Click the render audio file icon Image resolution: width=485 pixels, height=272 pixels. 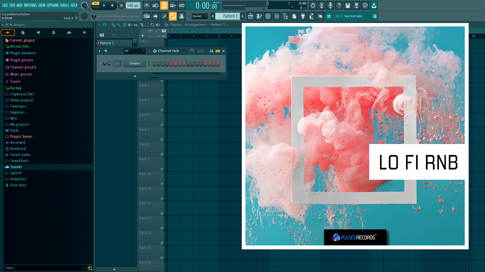[356, 5]
